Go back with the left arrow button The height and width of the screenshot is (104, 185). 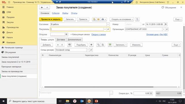(x=42, y=8)
